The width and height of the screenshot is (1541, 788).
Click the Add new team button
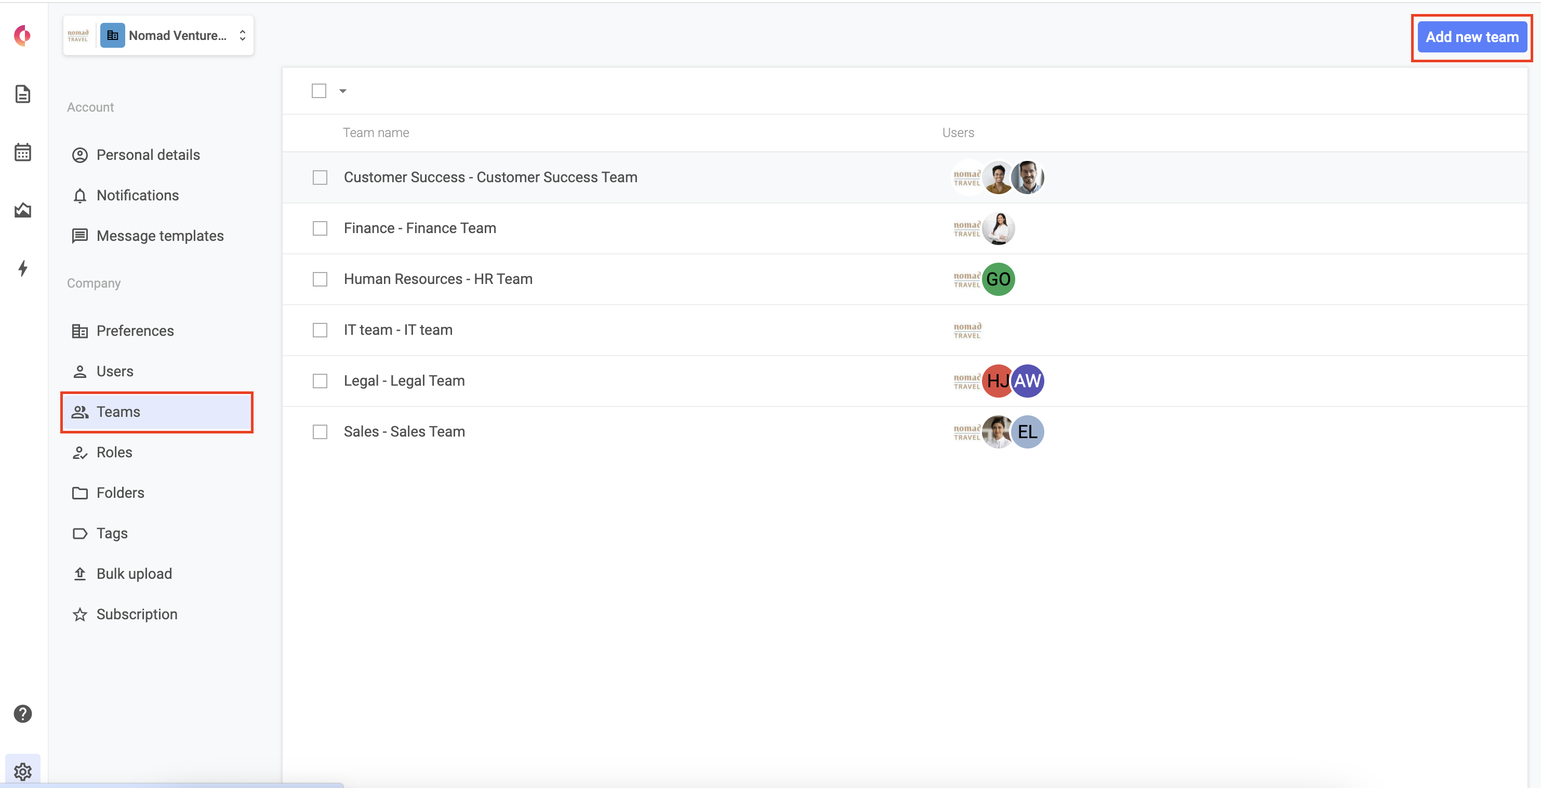1471,37
